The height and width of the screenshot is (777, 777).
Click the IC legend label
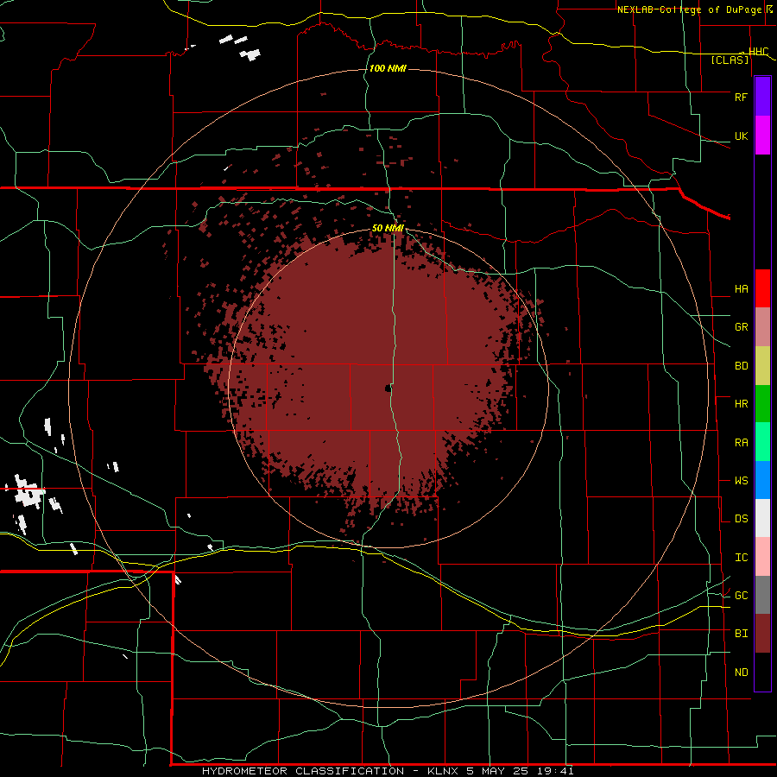pyautogui.click(x=741, y=558)
